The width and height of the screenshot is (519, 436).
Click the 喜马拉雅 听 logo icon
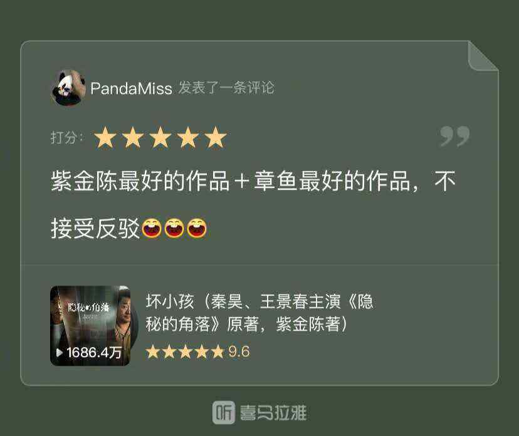pos(224,412)
